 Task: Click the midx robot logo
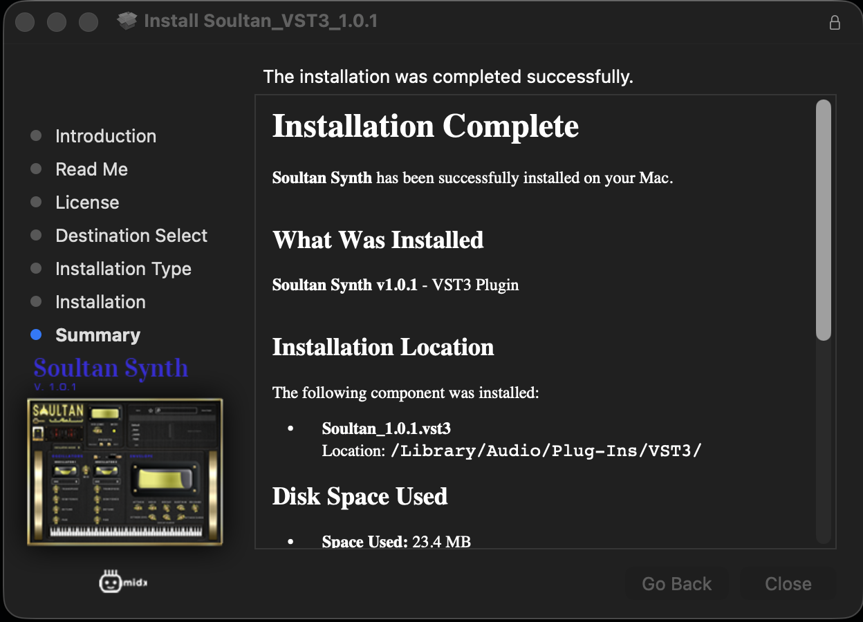click(x=123, y=583)
